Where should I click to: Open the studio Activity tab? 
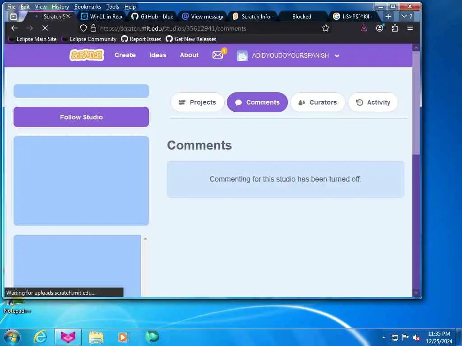click(373, 102)
